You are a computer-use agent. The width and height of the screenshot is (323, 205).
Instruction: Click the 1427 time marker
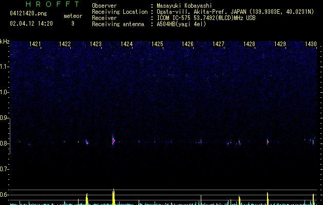coord(218,44)
